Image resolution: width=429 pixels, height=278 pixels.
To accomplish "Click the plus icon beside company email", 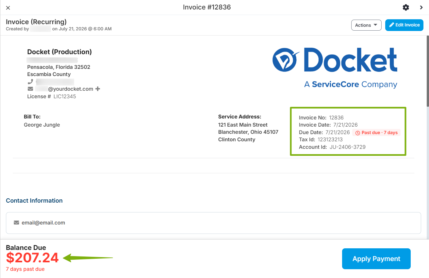I will tap(98, 89).
